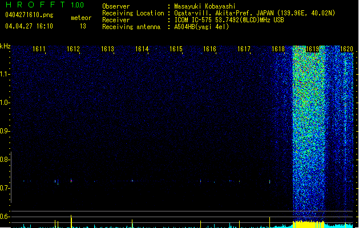Click the meteor echo dot just after the 1612 marker
Image resolution: width=359 pixels, height=228 pixels.
pyautogui.click(x=71, y=181)
